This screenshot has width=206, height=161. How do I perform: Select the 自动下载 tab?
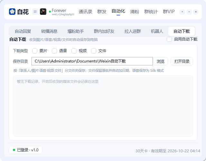pyautogui.click(x=182, y=31)
